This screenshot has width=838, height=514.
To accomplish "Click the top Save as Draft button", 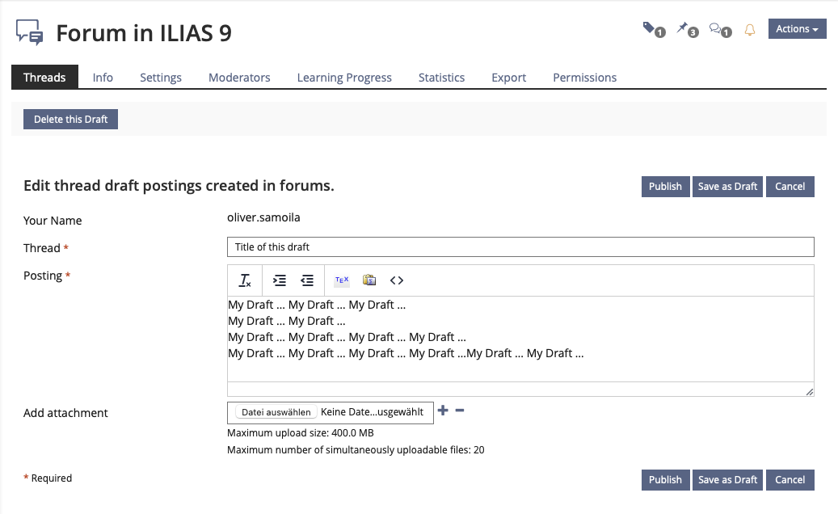I will [x=727, y=187].
